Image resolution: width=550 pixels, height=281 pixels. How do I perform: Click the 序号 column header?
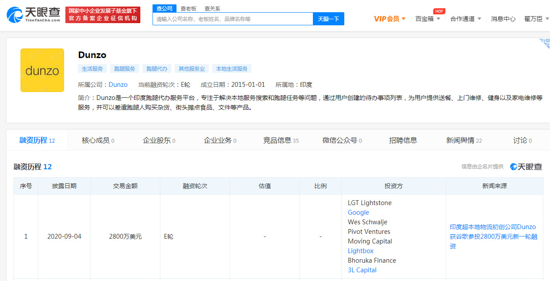coord(26,186)
